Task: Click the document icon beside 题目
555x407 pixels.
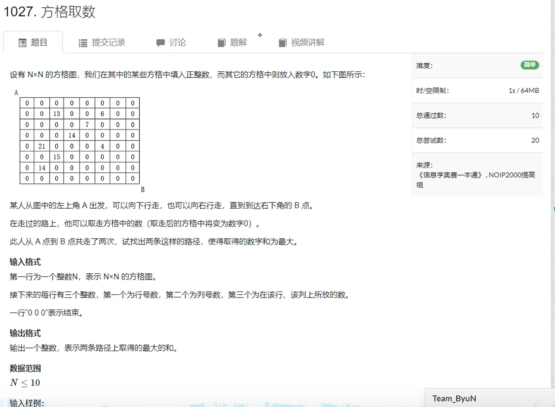Action: coord(22,43)
